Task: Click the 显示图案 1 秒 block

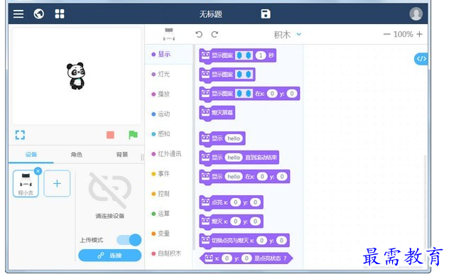Action: [x=238, y=55]
